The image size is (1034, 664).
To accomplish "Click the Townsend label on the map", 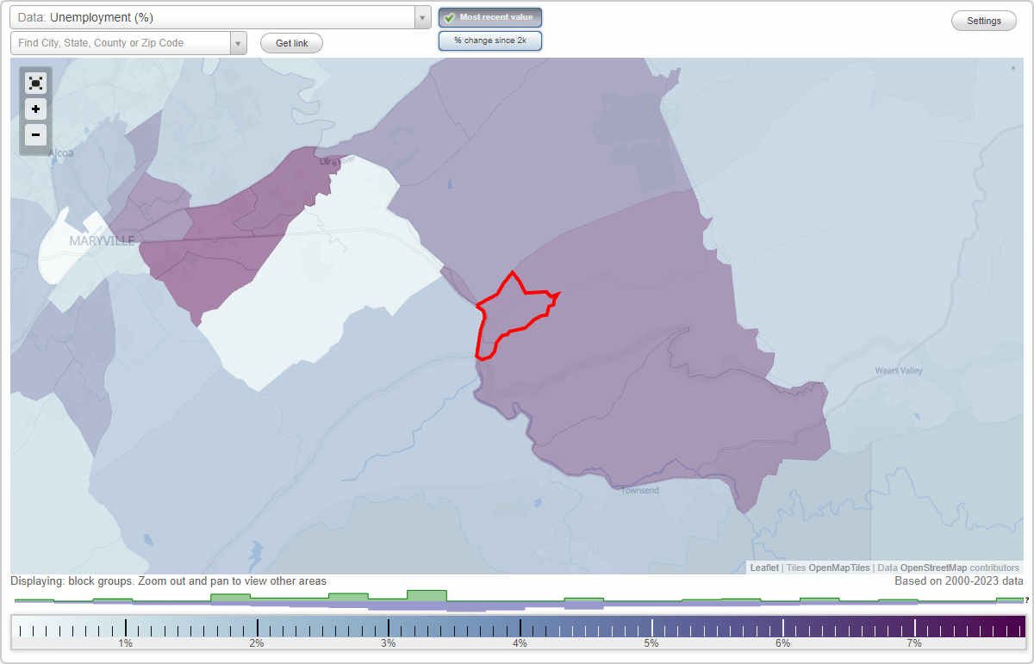I will pyautogui.click(x=640, y=490).
